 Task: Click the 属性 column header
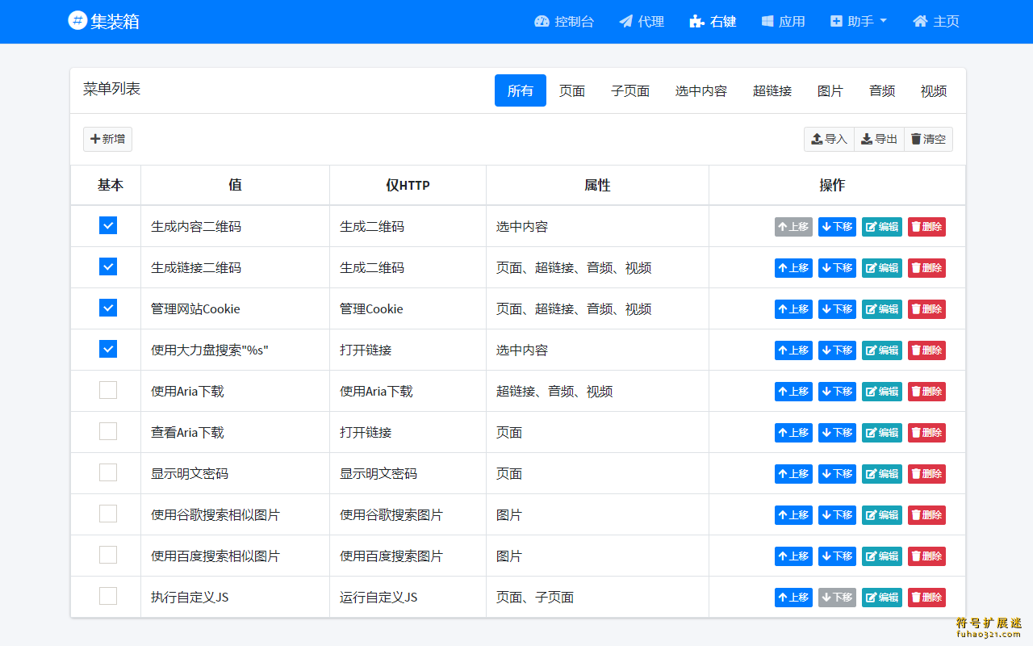click(597, 186)
